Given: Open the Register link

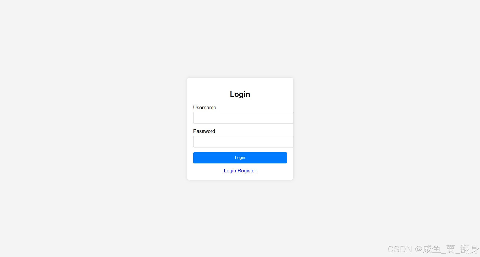Looking at the screenshot, I should pos(247,171).
